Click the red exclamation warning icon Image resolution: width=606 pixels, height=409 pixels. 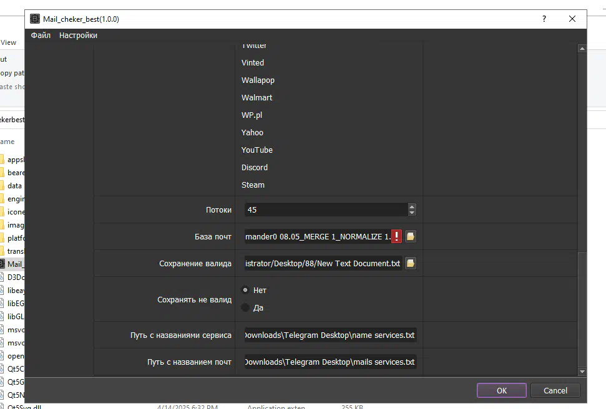396,236
